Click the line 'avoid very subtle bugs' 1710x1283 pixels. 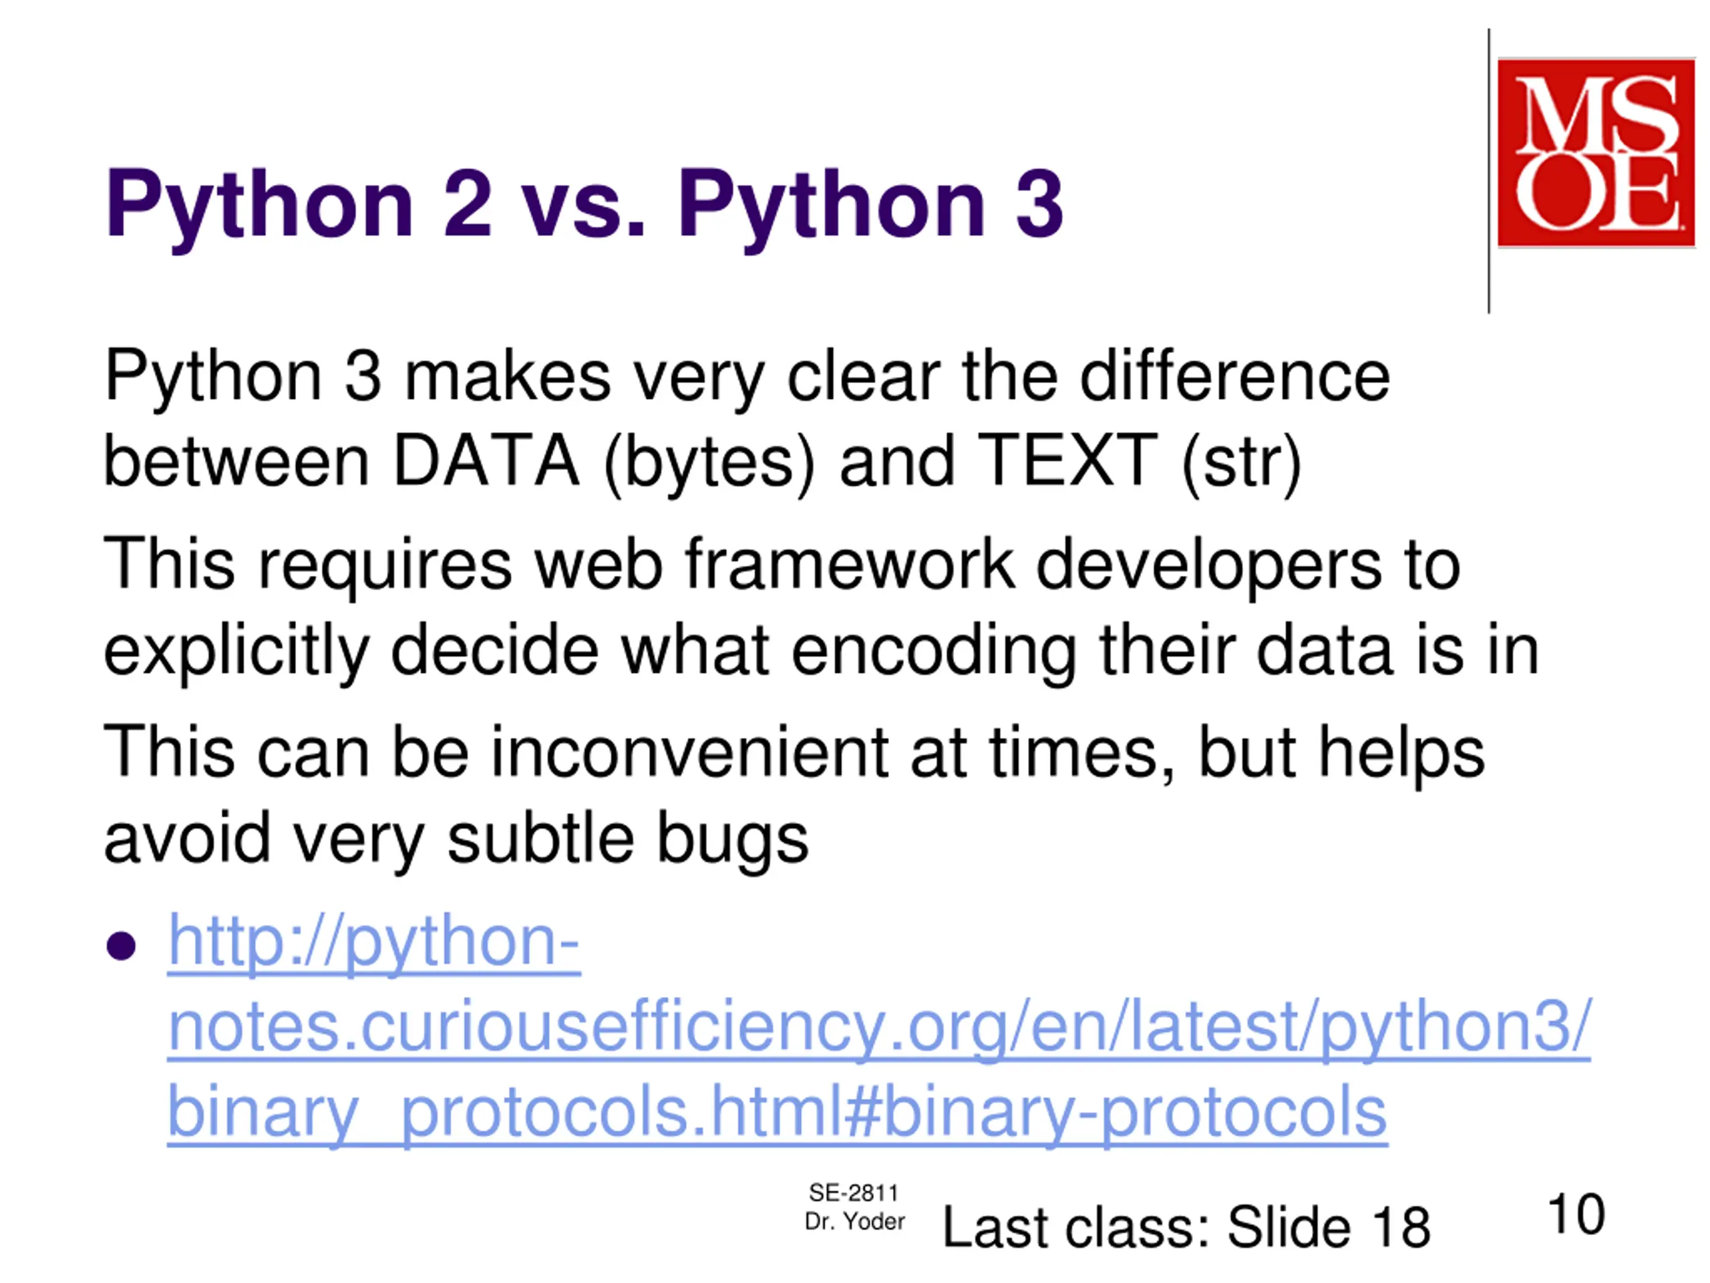456,840
